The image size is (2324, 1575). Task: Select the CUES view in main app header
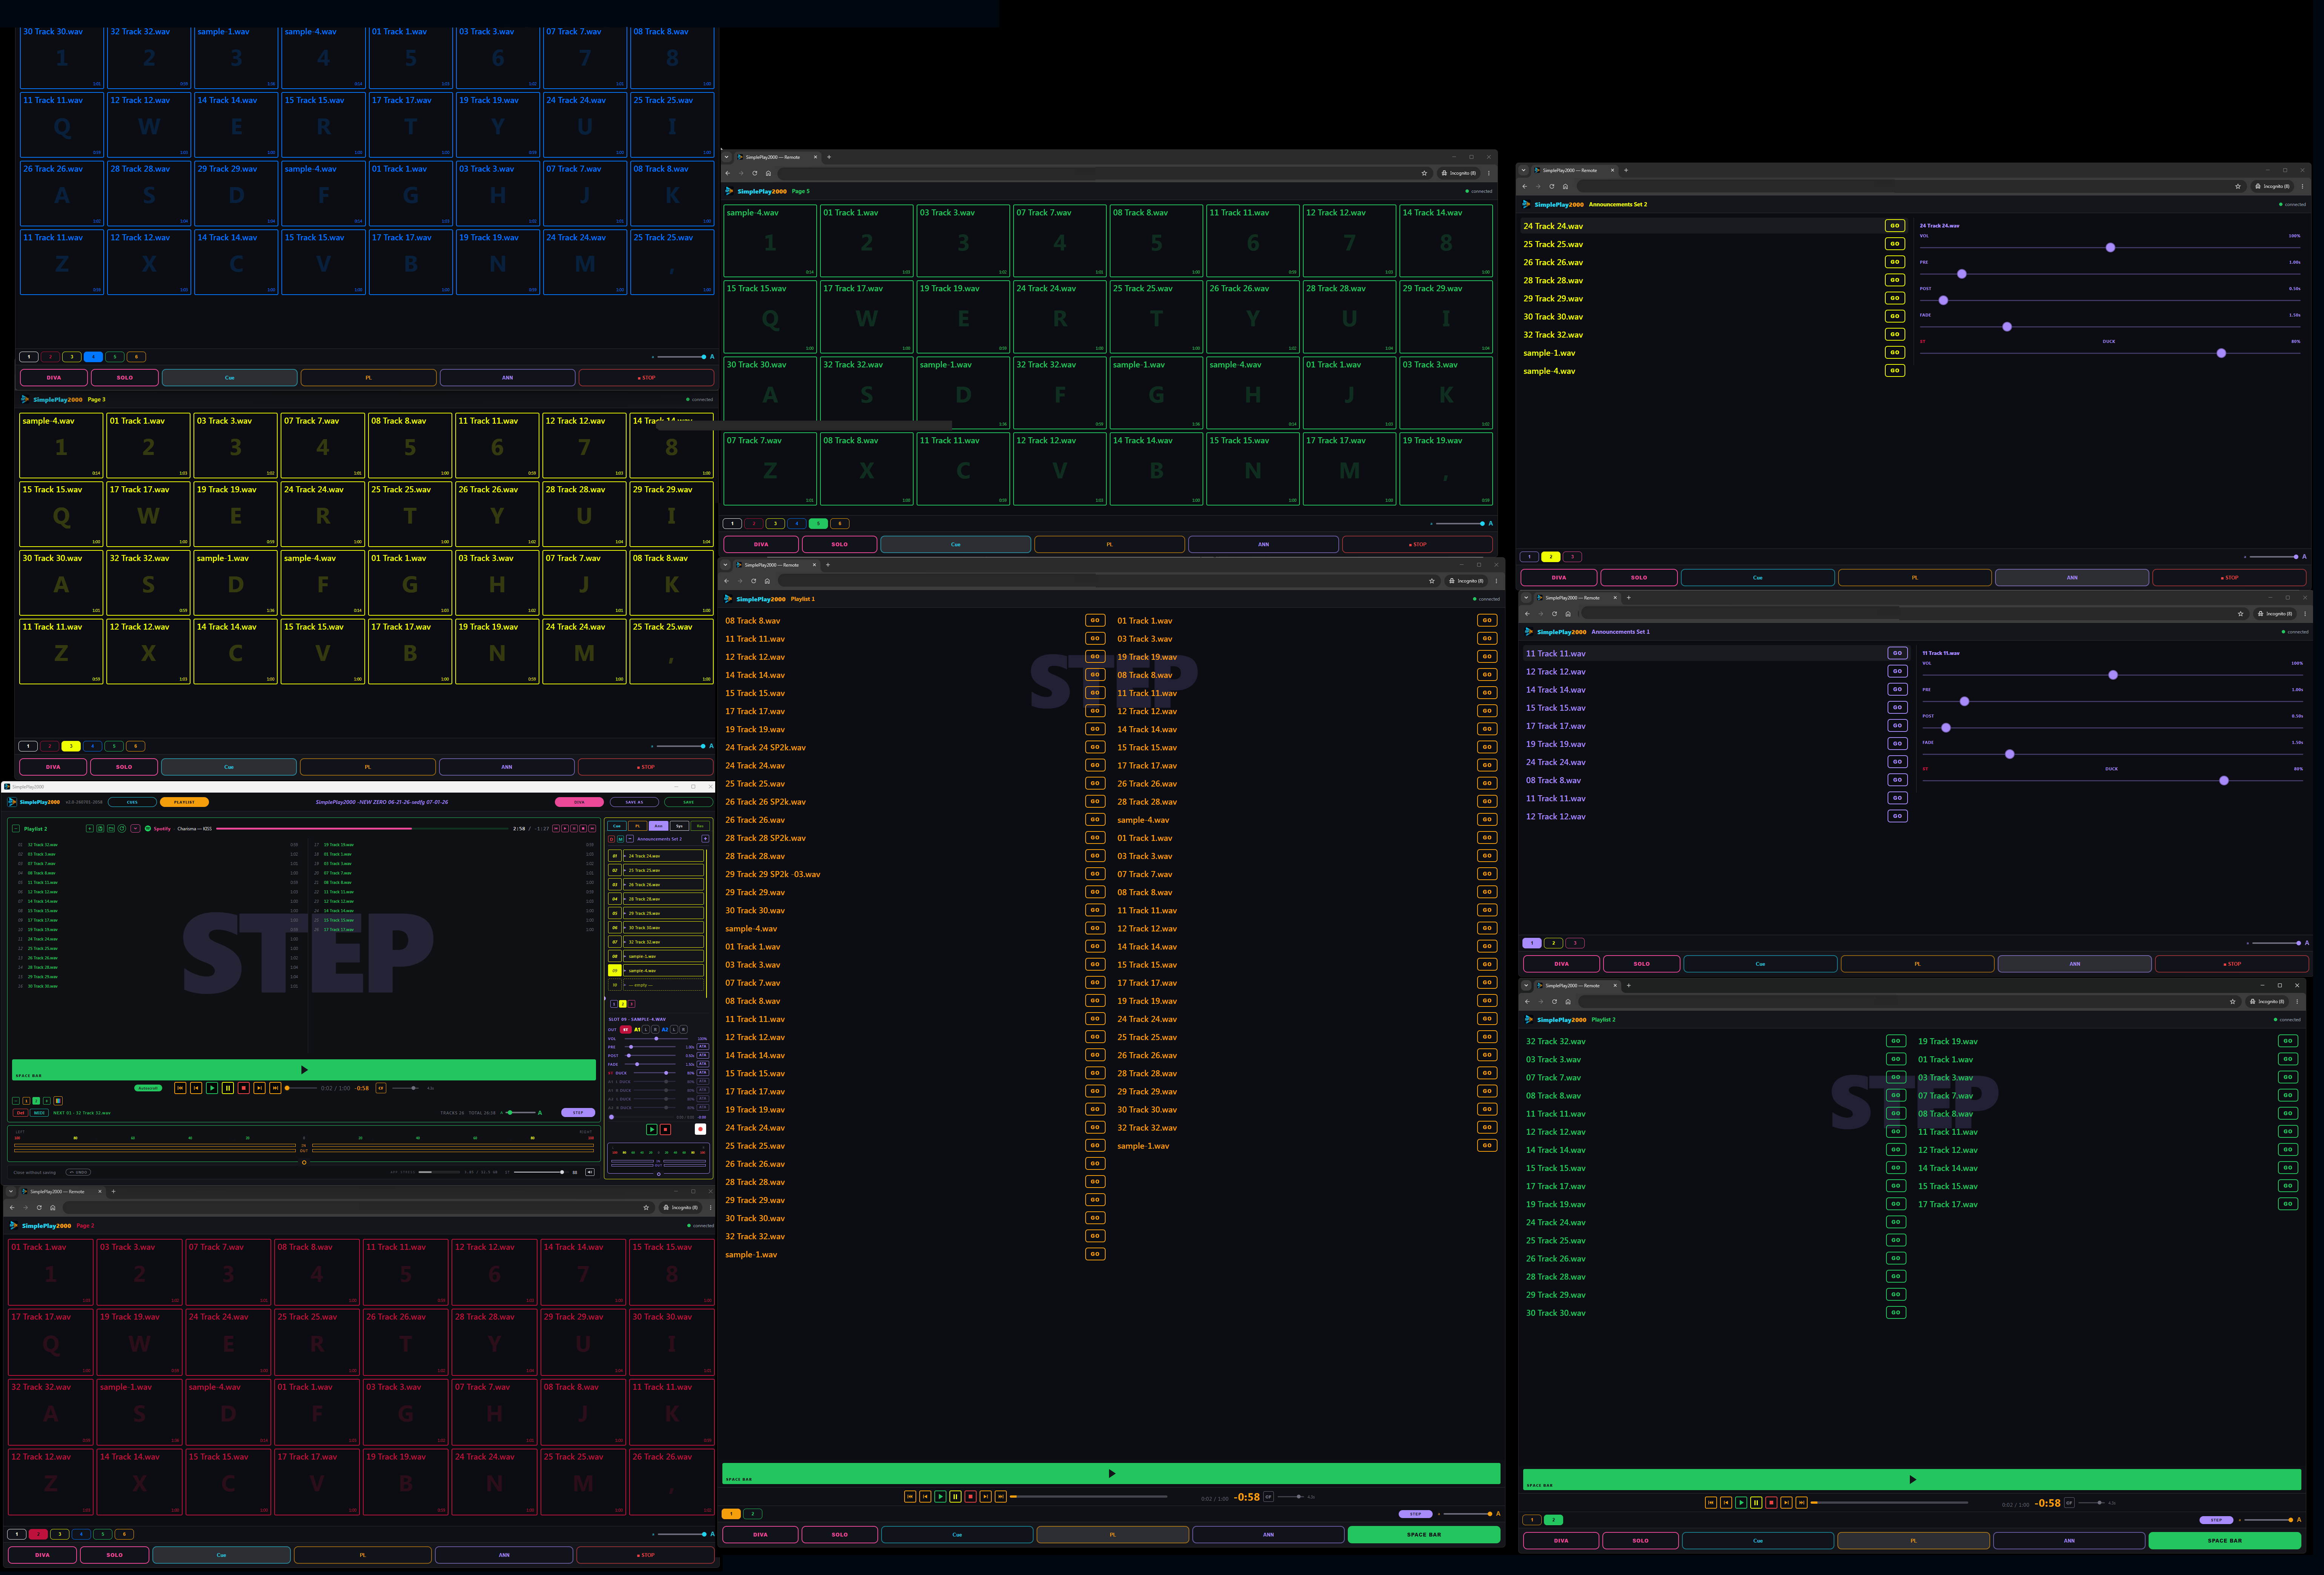point(132,802)
